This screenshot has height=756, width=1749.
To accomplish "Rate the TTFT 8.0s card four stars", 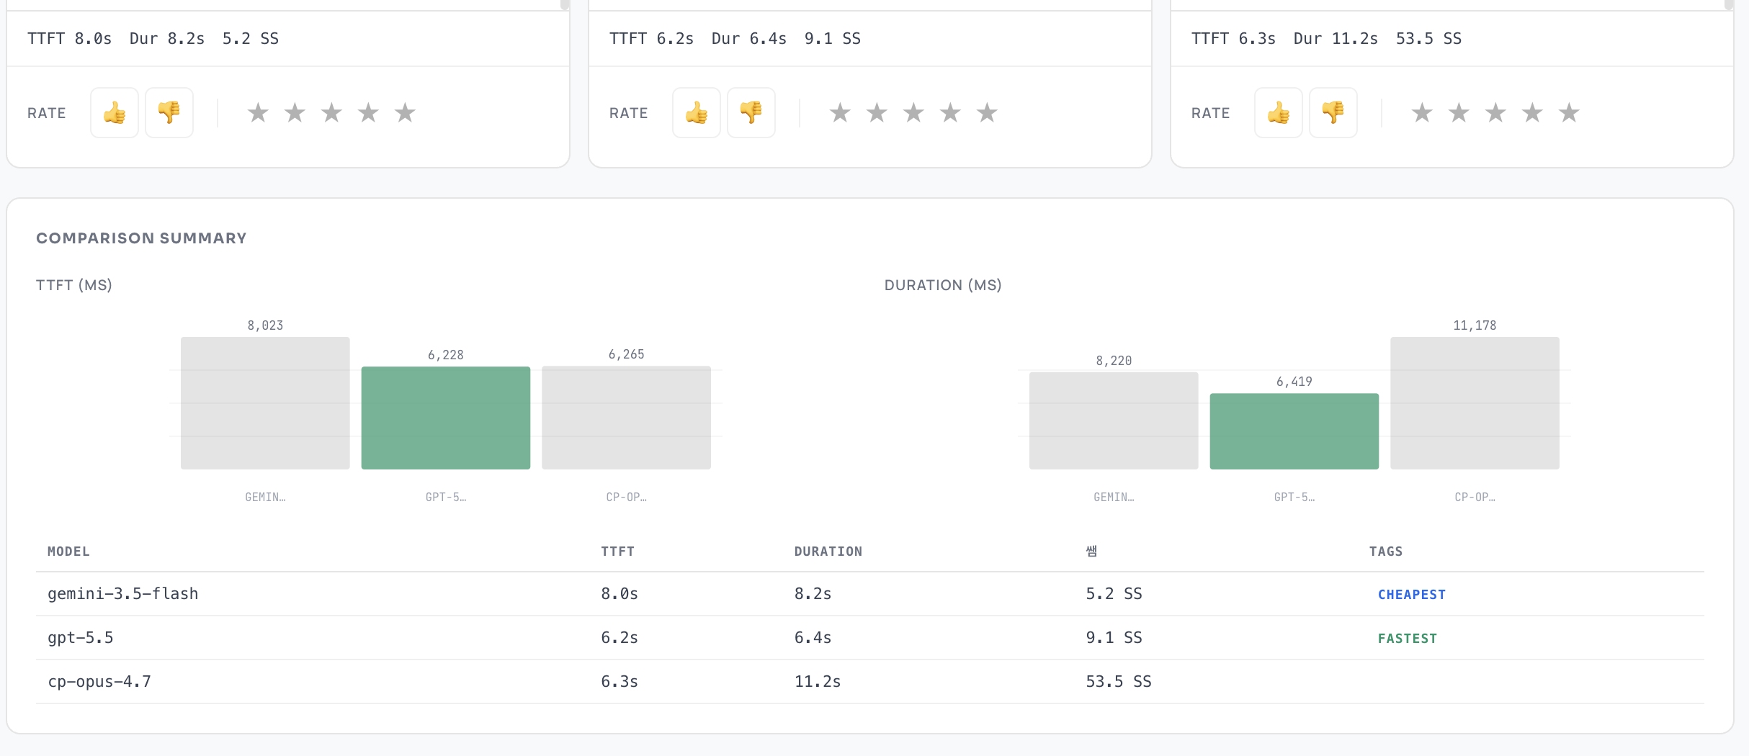I will tap(368, 112).
